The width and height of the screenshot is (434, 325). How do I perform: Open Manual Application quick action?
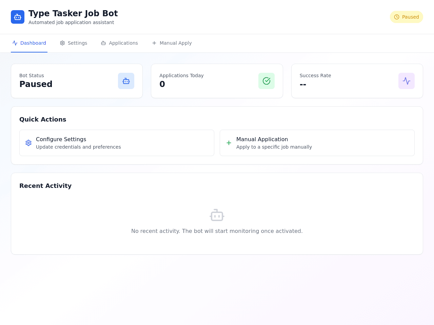(x=317, y=143)
